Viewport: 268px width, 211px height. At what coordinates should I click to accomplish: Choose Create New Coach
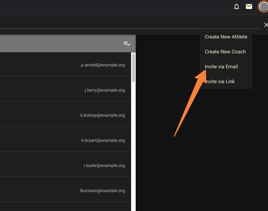coord(226,52)
